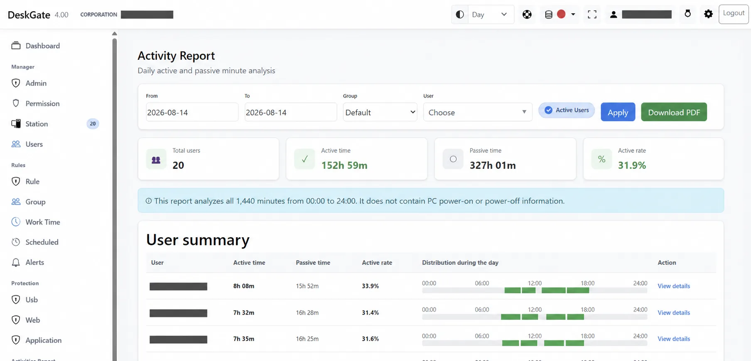Image resolution: width=751 pixels, height=361 pixels.
Task: View details for the 7h 32m user
Action: click(674, 312)
